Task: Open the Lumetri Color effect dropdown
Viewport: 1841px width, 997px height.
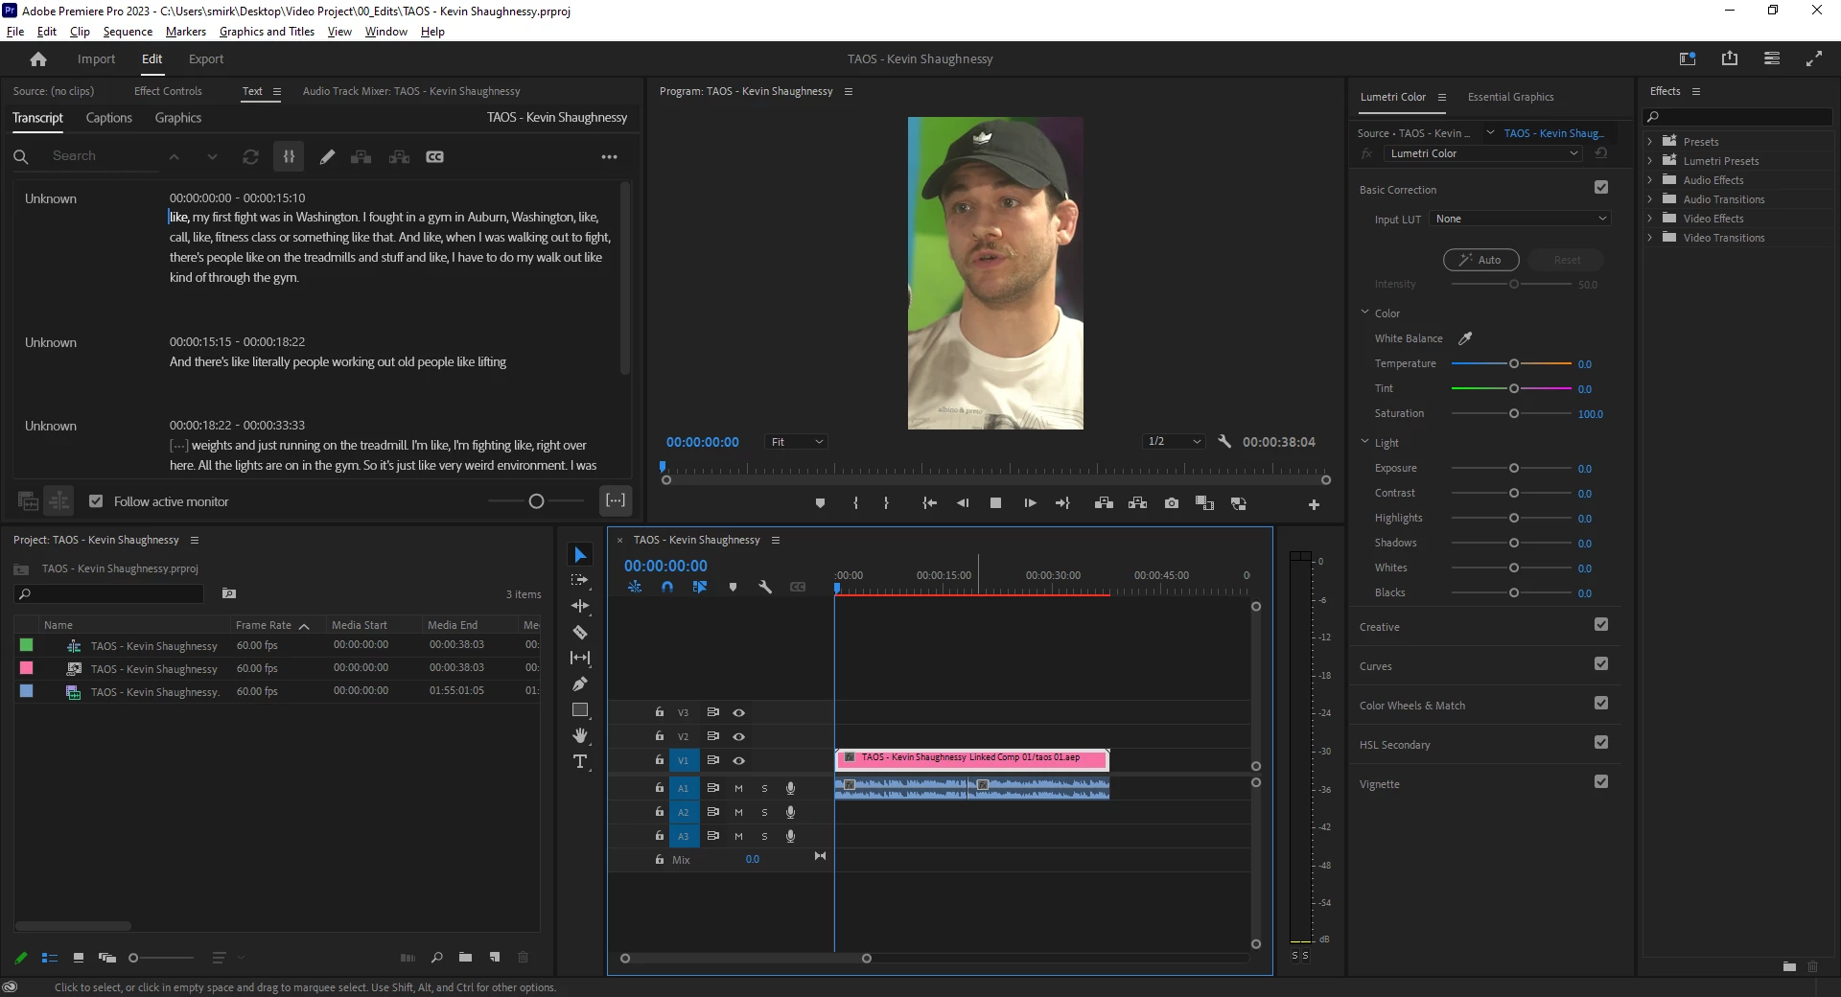Action: (x=1482, y=153)
